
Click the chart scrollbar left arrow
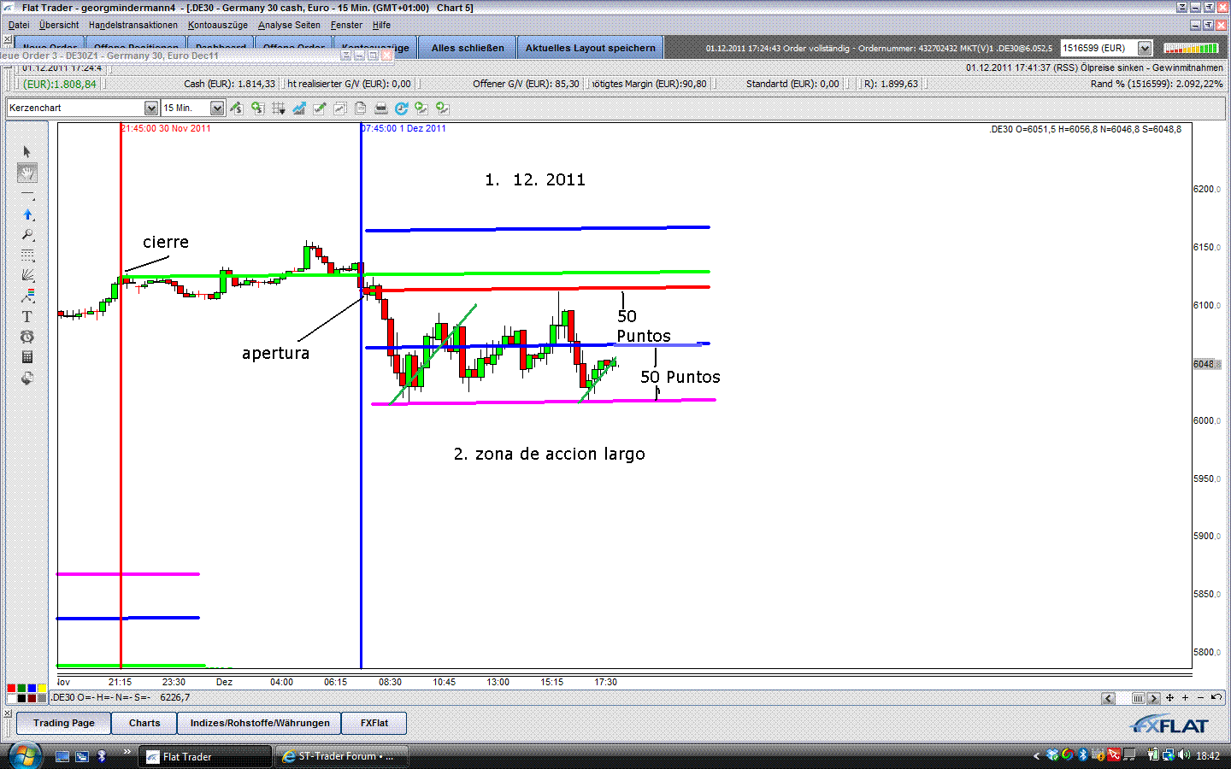pos(1109,698)
